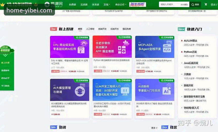Click the ¥429.00 price on LLM course
The image size is (218, 132).
pos(115,114)
